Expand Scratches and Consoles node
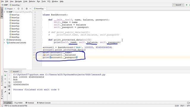 point(4,43)
